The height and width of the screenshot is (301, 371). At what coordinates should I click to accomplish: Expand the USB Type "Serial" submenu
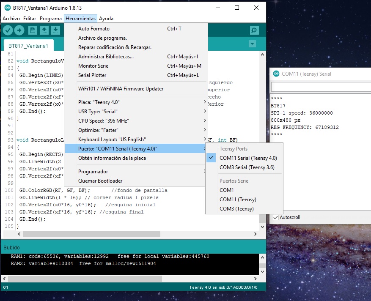136,111
